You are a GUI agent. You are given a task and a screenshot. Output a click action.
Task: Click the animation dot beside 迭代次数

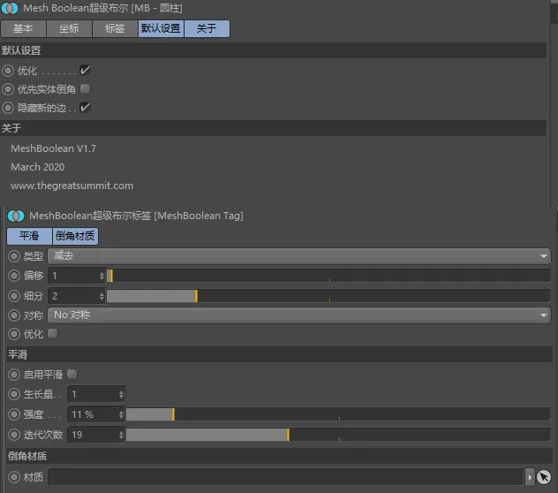[13, 434]
